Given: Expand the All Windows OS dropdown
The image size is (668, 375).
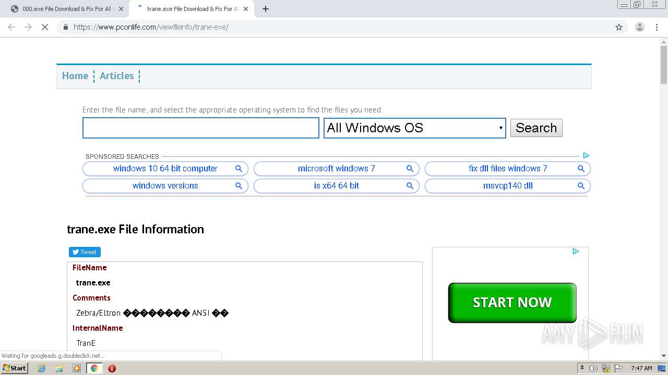Looking at the screenshot, I should coord(415,128).
